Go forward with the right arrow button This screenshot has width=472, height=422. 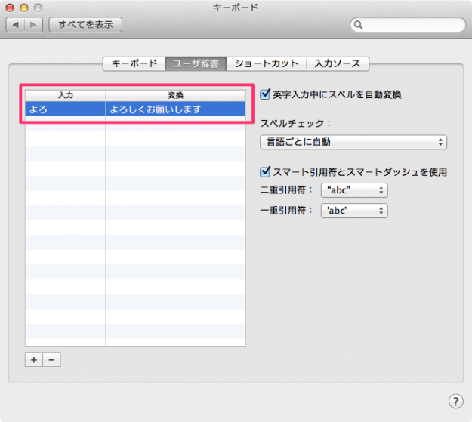click(34, 25)
